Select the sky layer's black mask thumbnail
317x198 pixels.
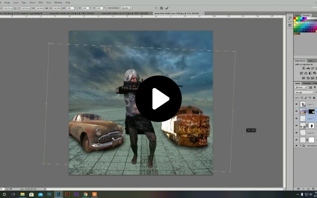311,111
